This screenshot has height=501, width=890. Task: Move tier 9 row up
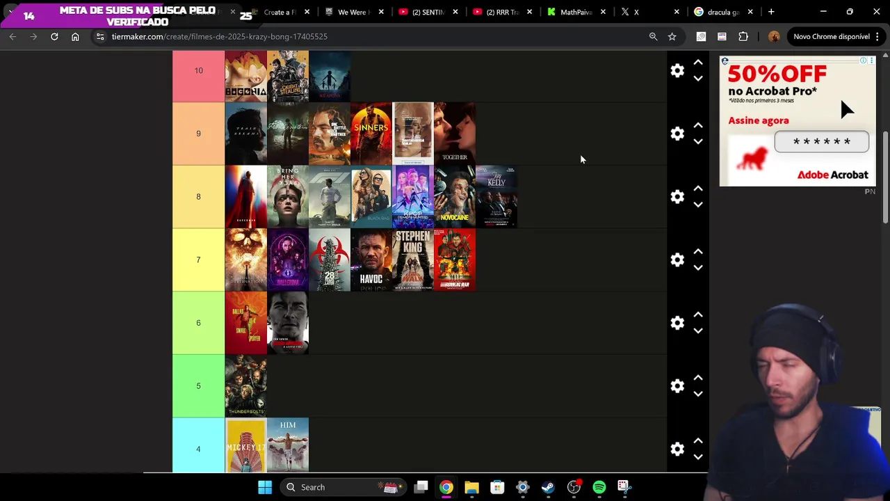698,126
